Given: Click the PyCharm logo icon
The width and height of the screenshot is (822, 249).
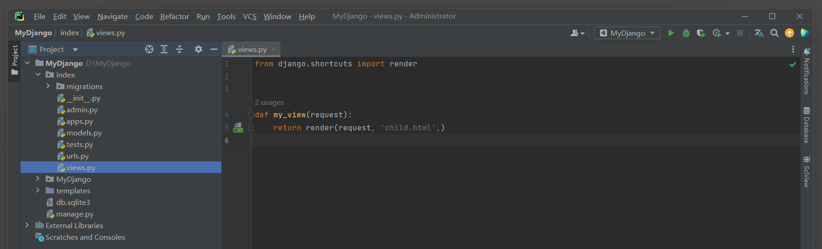Looking at the screenshot, I should (x=20, y=16).
